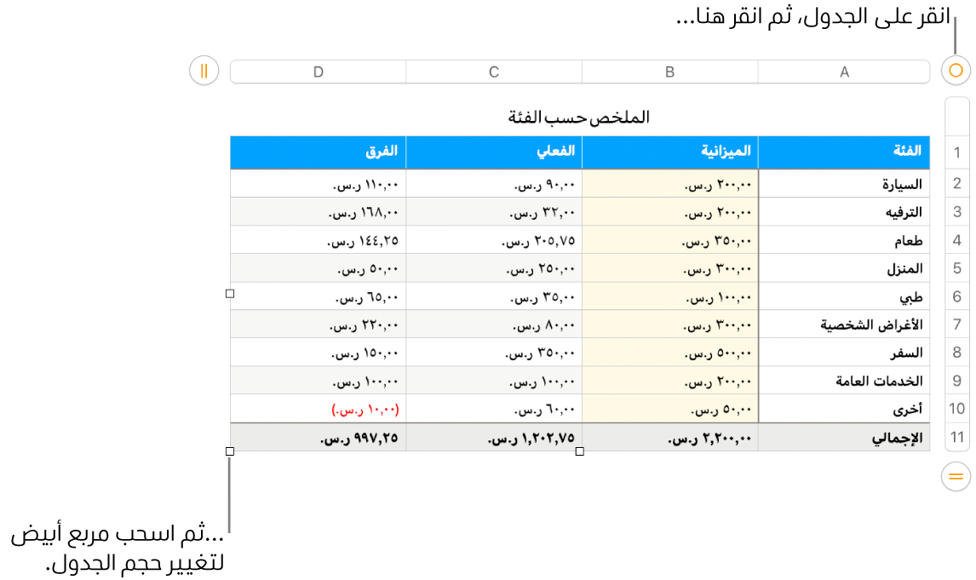
Task: Click the table title الملخص حسب الفئة
Action: (x=579, y=118)
